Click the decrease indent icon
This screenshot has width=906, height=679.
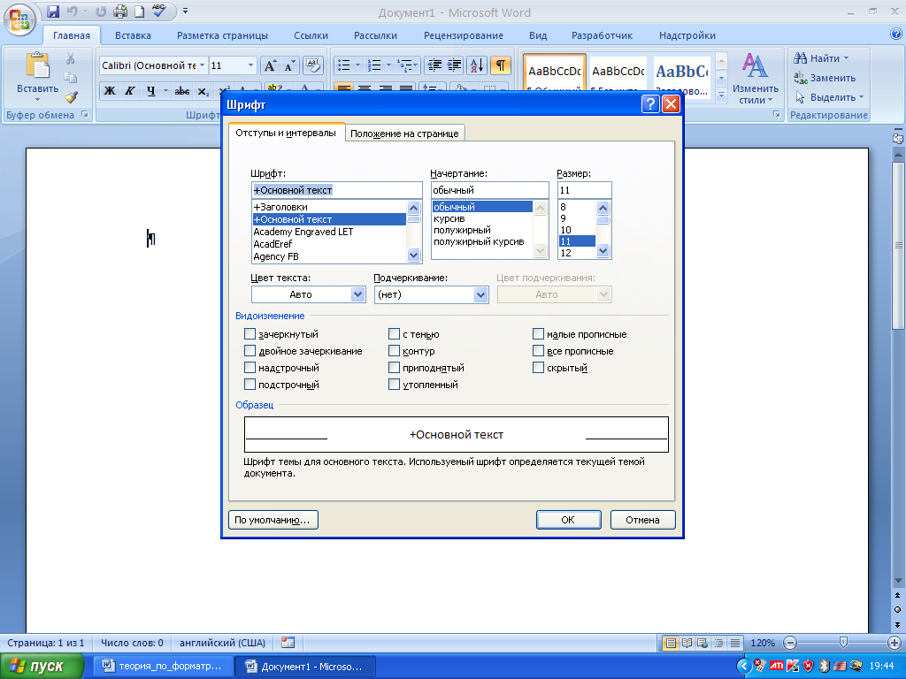click(x=434, y=65)
